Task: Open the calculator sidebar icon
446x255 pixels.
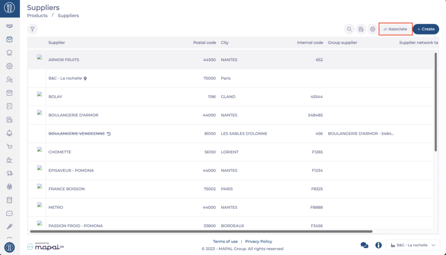Action: point(10,200)
